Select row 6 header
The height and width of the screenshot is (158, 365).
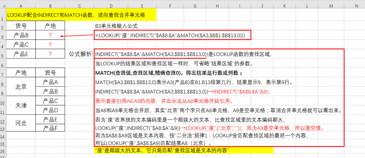click(3, 65)
